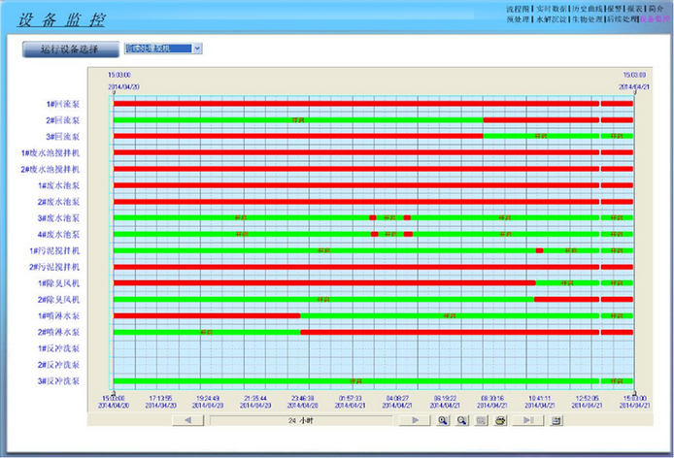Click the grayed reset zoom icon

pyautogui.click(x=482, y=420)
